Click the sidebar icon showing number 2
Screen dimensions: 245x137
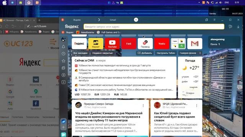[64, 82]
